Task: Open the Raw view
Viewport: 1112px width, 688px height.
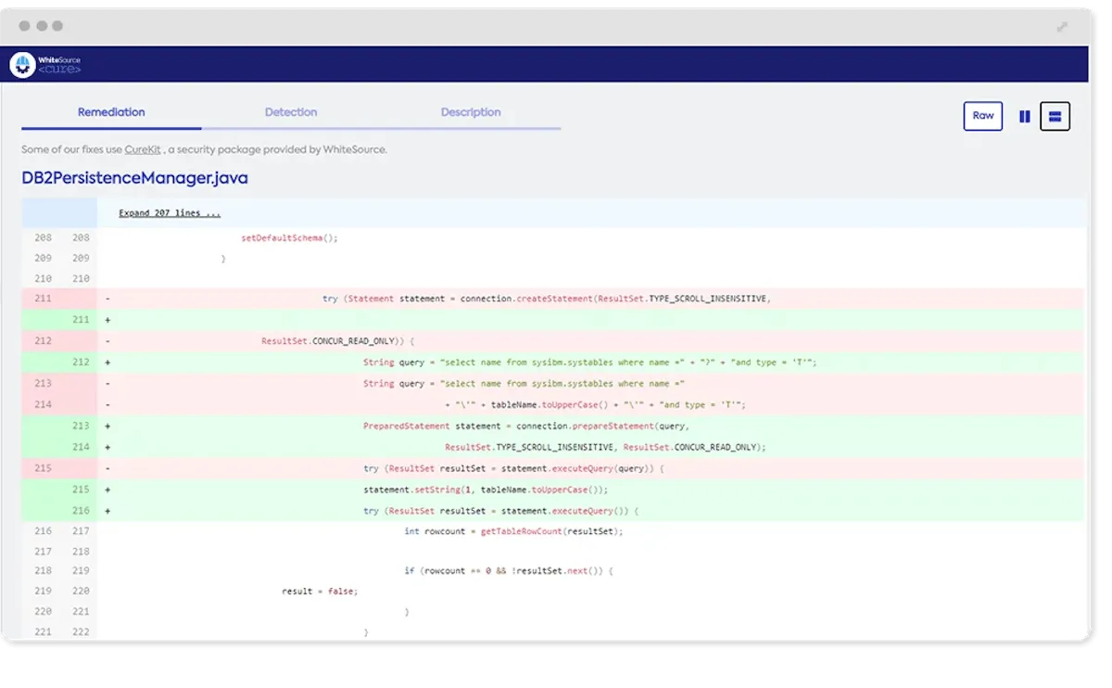Action: [983, 116]
